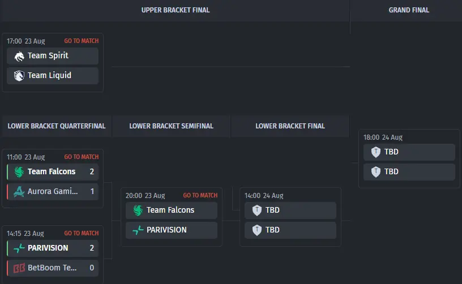Select Lower Bracket Semifinal header
The height and width of the screenshot is (284, 462).
click(x=171, y=126)
